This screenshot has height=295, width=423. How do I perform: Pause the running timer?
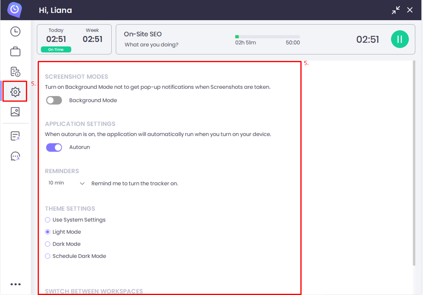click(400, 39)
